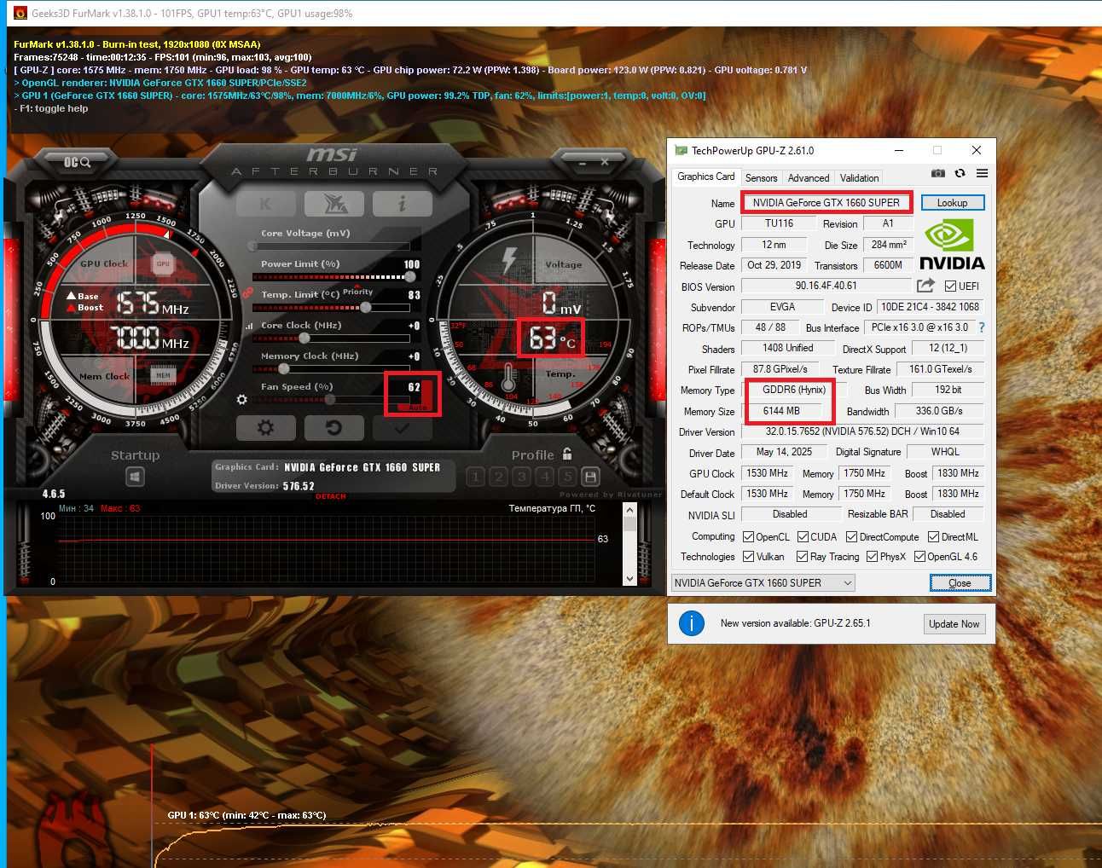Click the Lookup button in GPU-Z
Screen dimensions: 1102x868
click(x=953, y=203)
